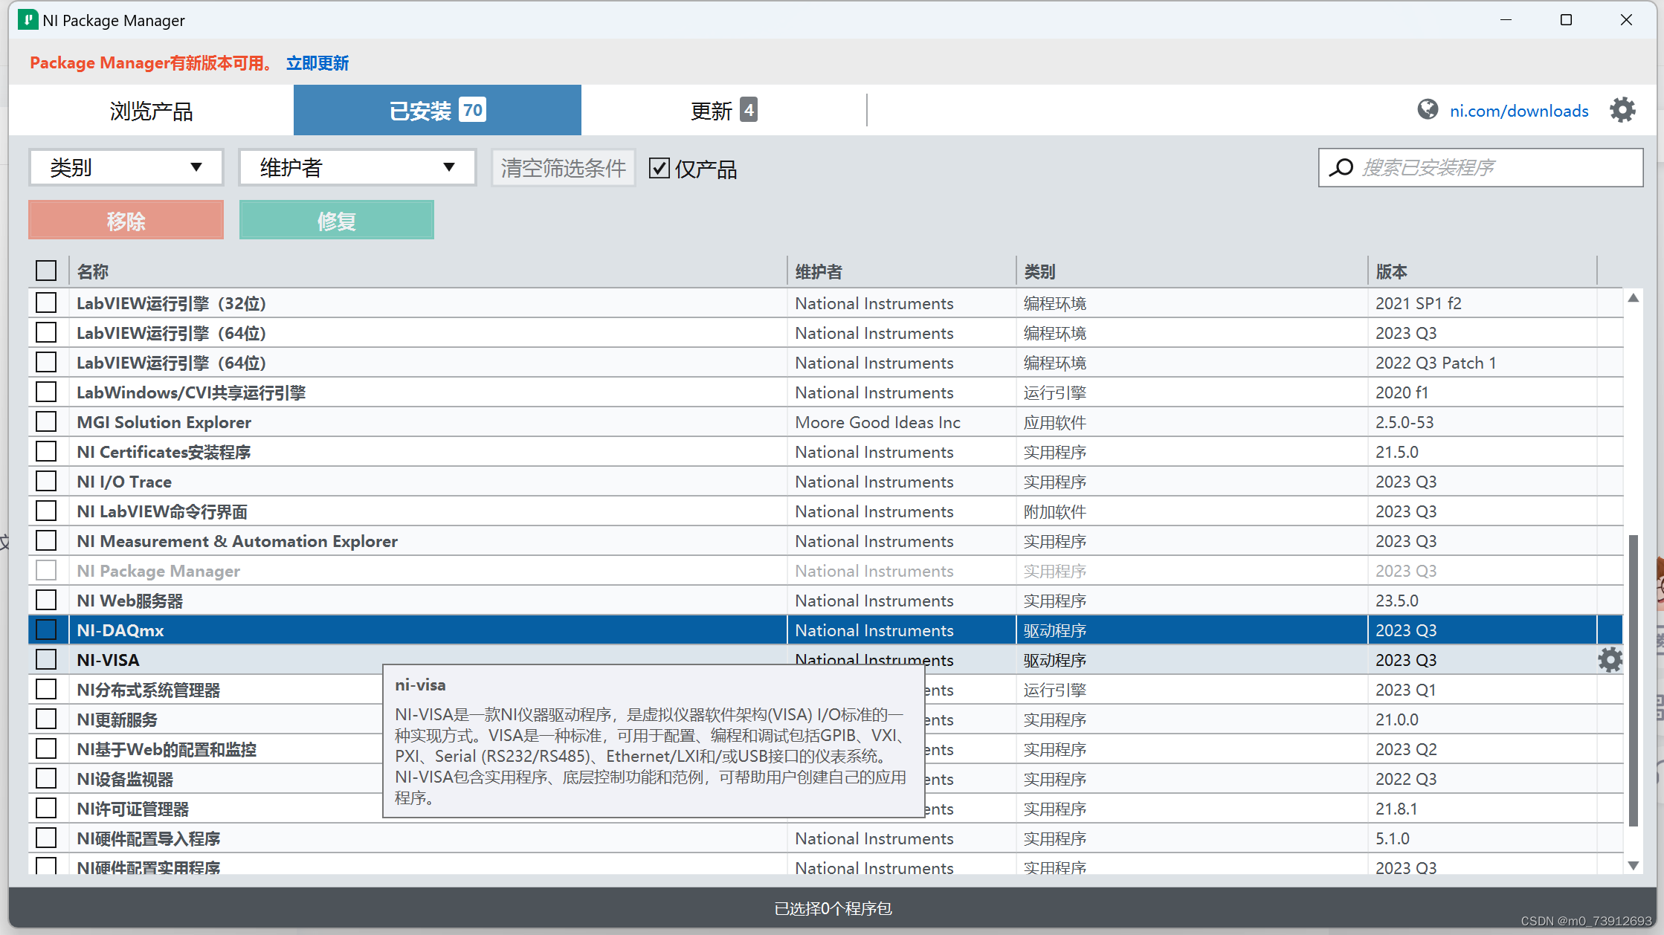Click the 立即更新 link
Image resolution: width=1664 pixels, height=935 pixels.
317,63
